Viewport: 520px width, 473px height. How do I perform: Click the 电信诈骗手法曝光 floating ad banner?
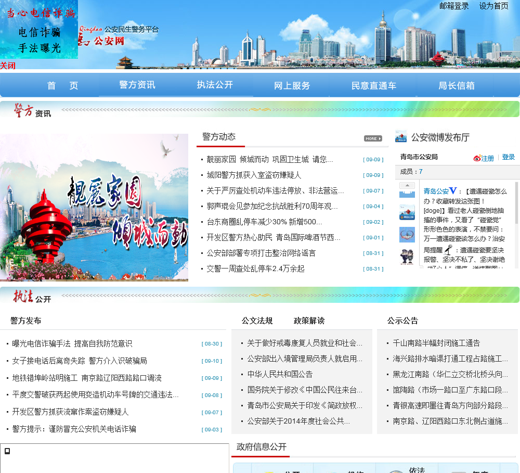[x=39, y=30]
